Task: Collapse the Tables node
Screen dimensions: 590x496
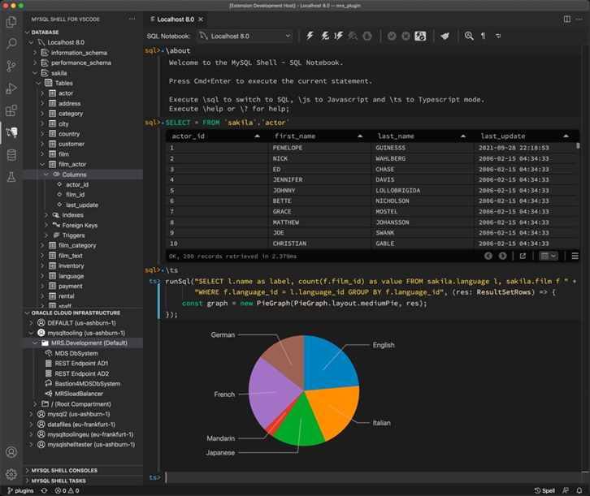Action: point(38,83)
